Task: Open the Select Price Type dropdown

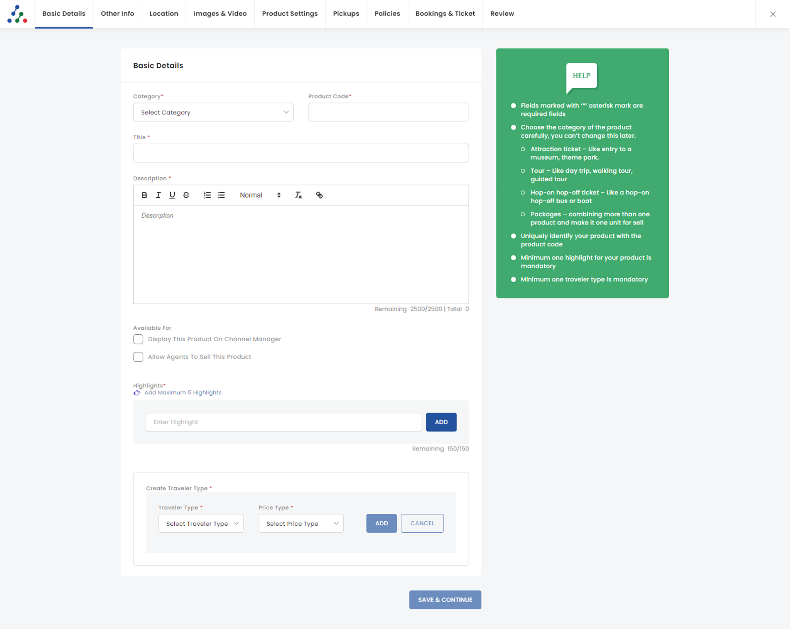Action: tap(301, 523)
